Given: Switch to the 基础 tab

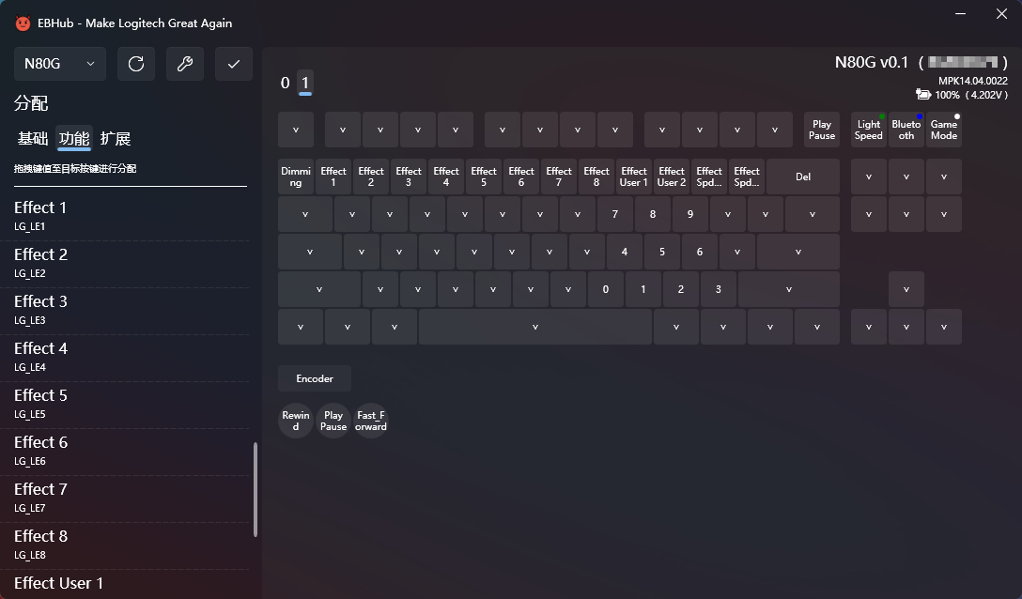Looking at the screenshot, I should [x=33, y=139].
